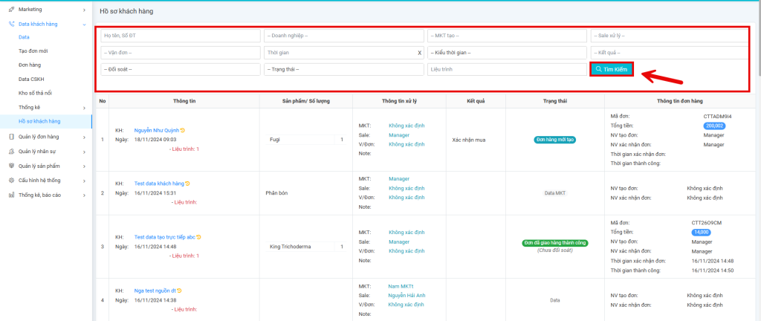Go to Kho số thả nổi menu item
The width and height of the screenshot is (761, 321).
click(39, 93)
